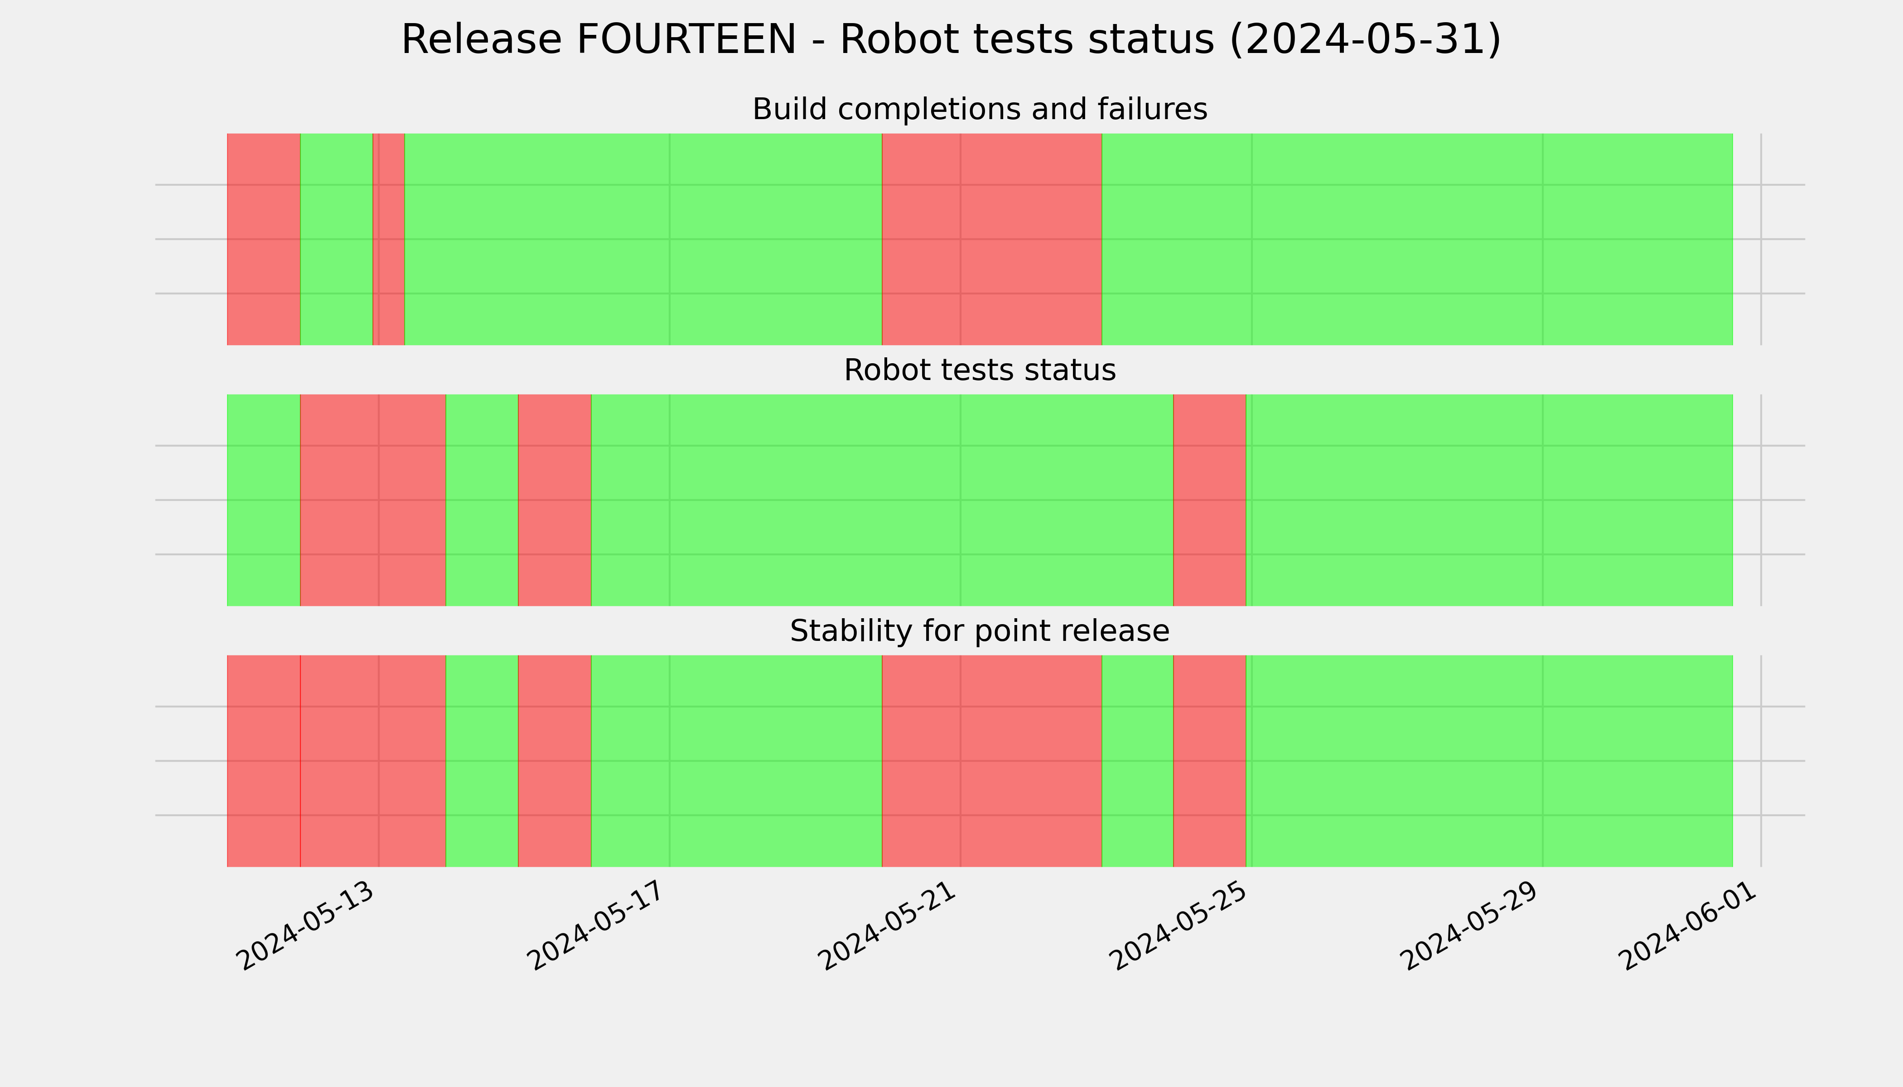Click the main chart title text
Viewport: 1903px width, 1087px height.
pyautogui.click(x=951, y=39)
